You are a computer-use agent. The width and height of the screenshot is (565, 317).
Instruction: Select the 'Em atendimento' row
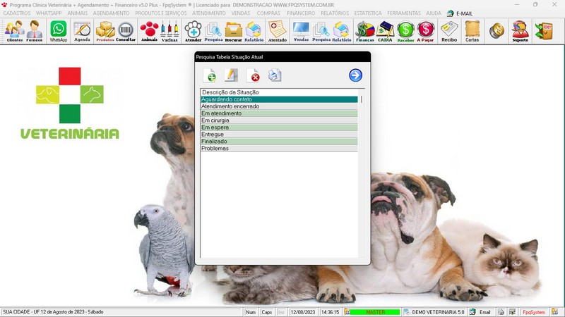point(279,113)
